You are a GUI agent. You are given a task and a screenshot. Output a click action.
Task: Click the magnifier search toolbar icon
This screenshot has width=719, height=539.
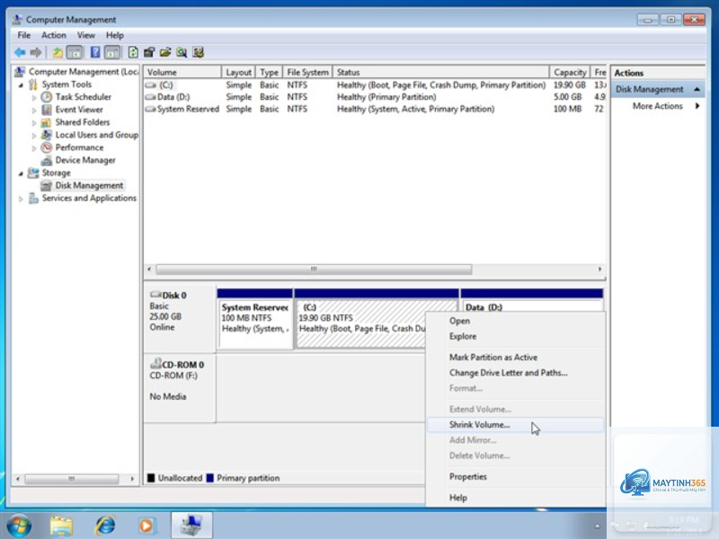coord(182,52)
